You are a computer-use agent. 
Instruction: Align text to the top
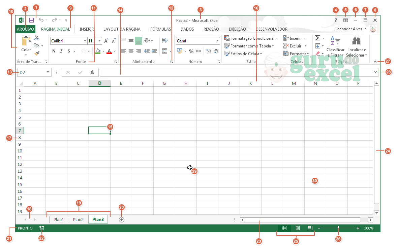pyautogui.click(x=124, y=40)
